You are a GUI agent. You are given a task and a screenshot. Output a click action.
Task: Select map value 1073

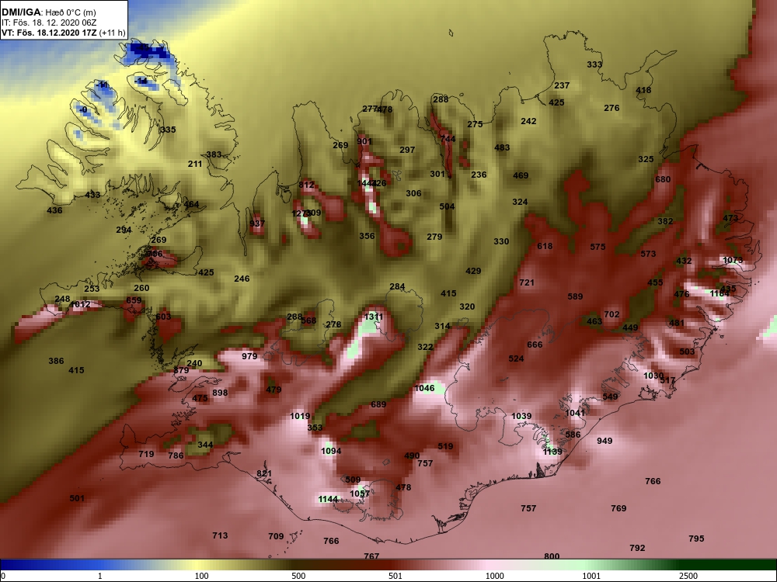(733, 260)
